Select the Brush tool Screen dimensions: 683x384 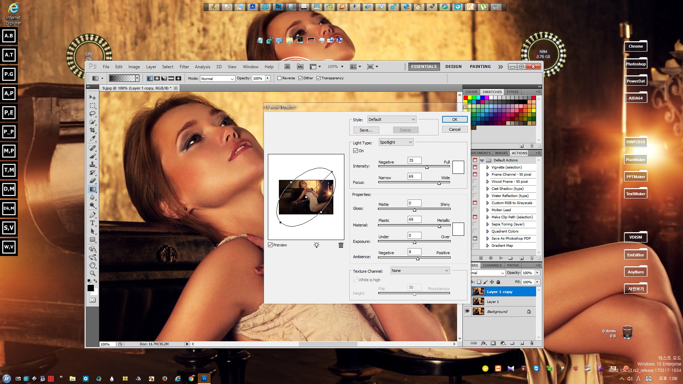tap(92, 156)
